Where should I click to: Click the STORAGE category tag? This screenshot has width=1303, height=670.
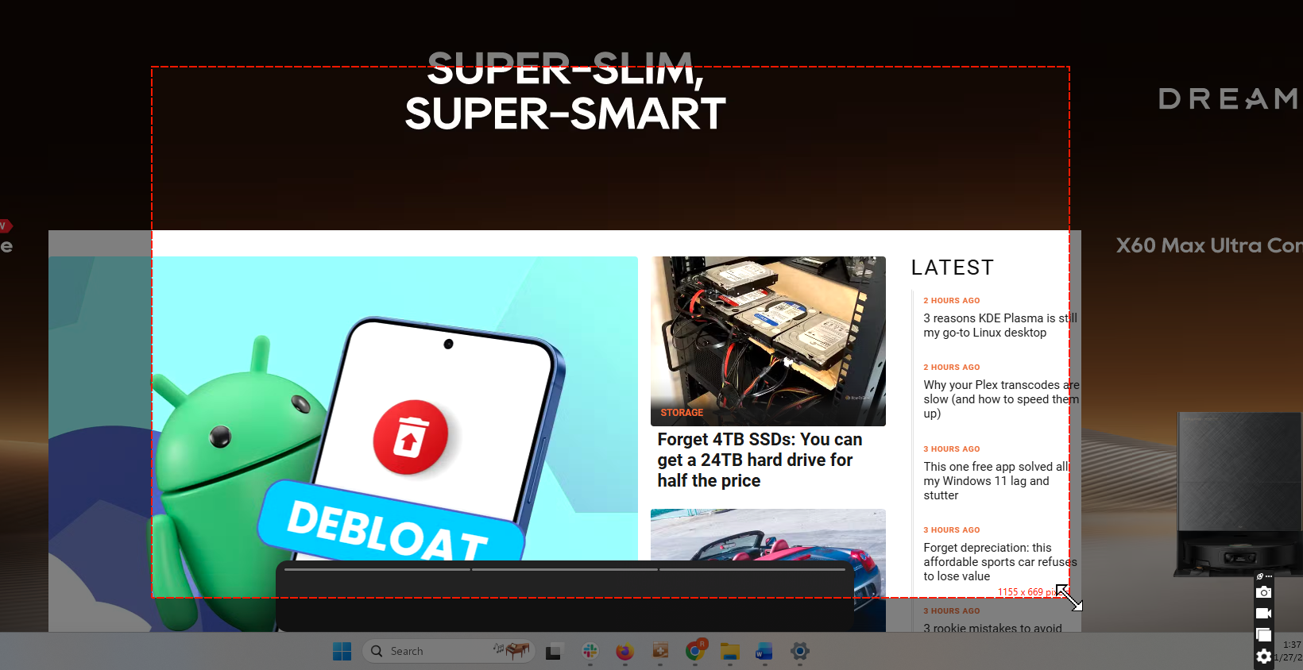click(682, 413)
